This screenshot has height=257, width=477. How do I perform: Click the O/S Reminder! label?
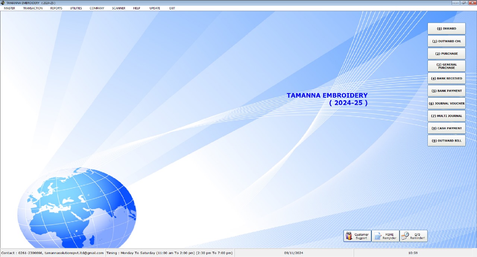pyautogui.click(x=417, y=236)
